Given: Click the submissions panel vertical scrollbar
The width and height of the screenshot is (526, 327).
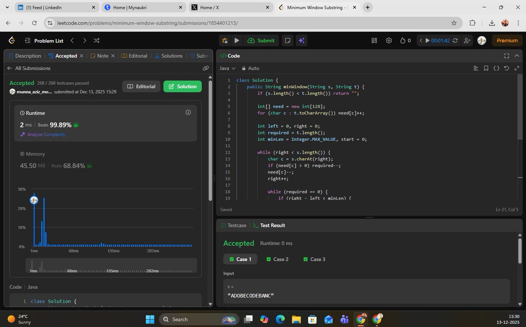Looking at the screenshot, I should [211, 140].
